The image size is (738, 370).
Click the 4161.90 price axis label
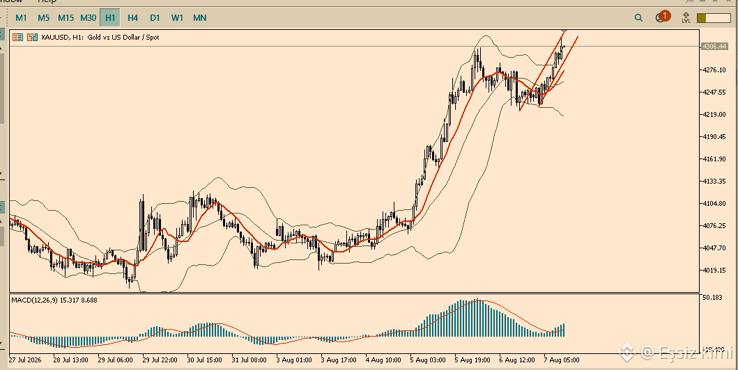pyautogui.click(x=714, y=159)
